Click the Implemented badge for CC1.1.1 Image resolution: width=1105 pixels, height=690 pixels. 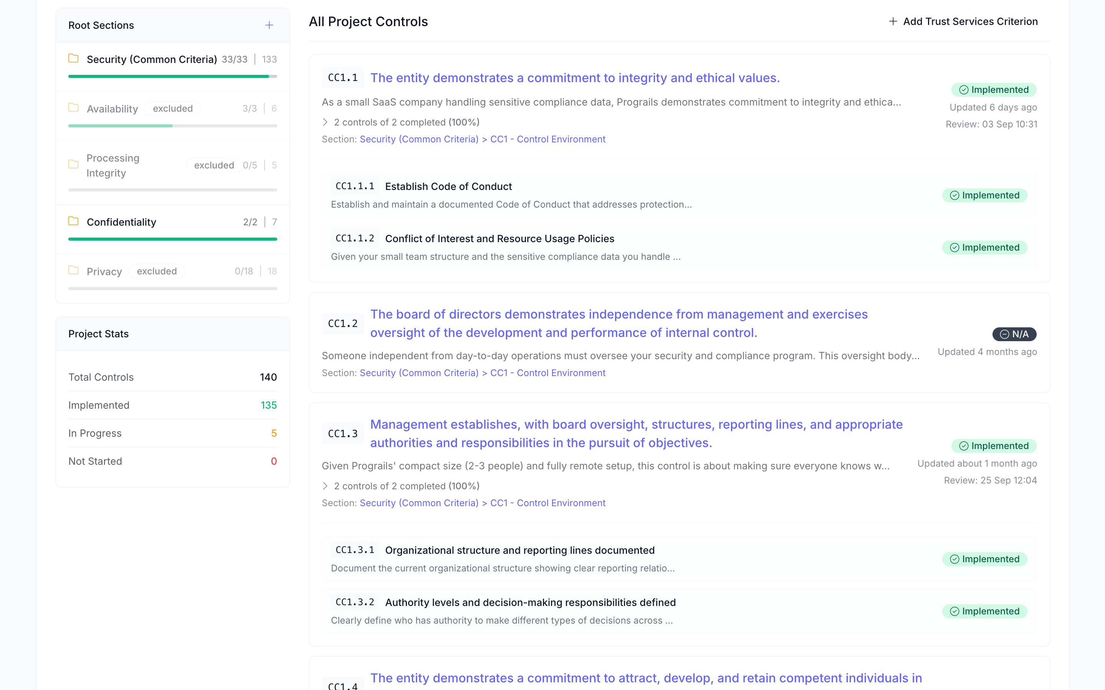(x=984, y=195)
